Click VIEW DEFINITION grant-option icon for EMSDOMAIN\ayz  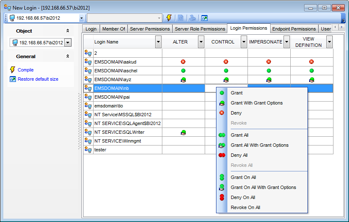[x=311, y=79]
